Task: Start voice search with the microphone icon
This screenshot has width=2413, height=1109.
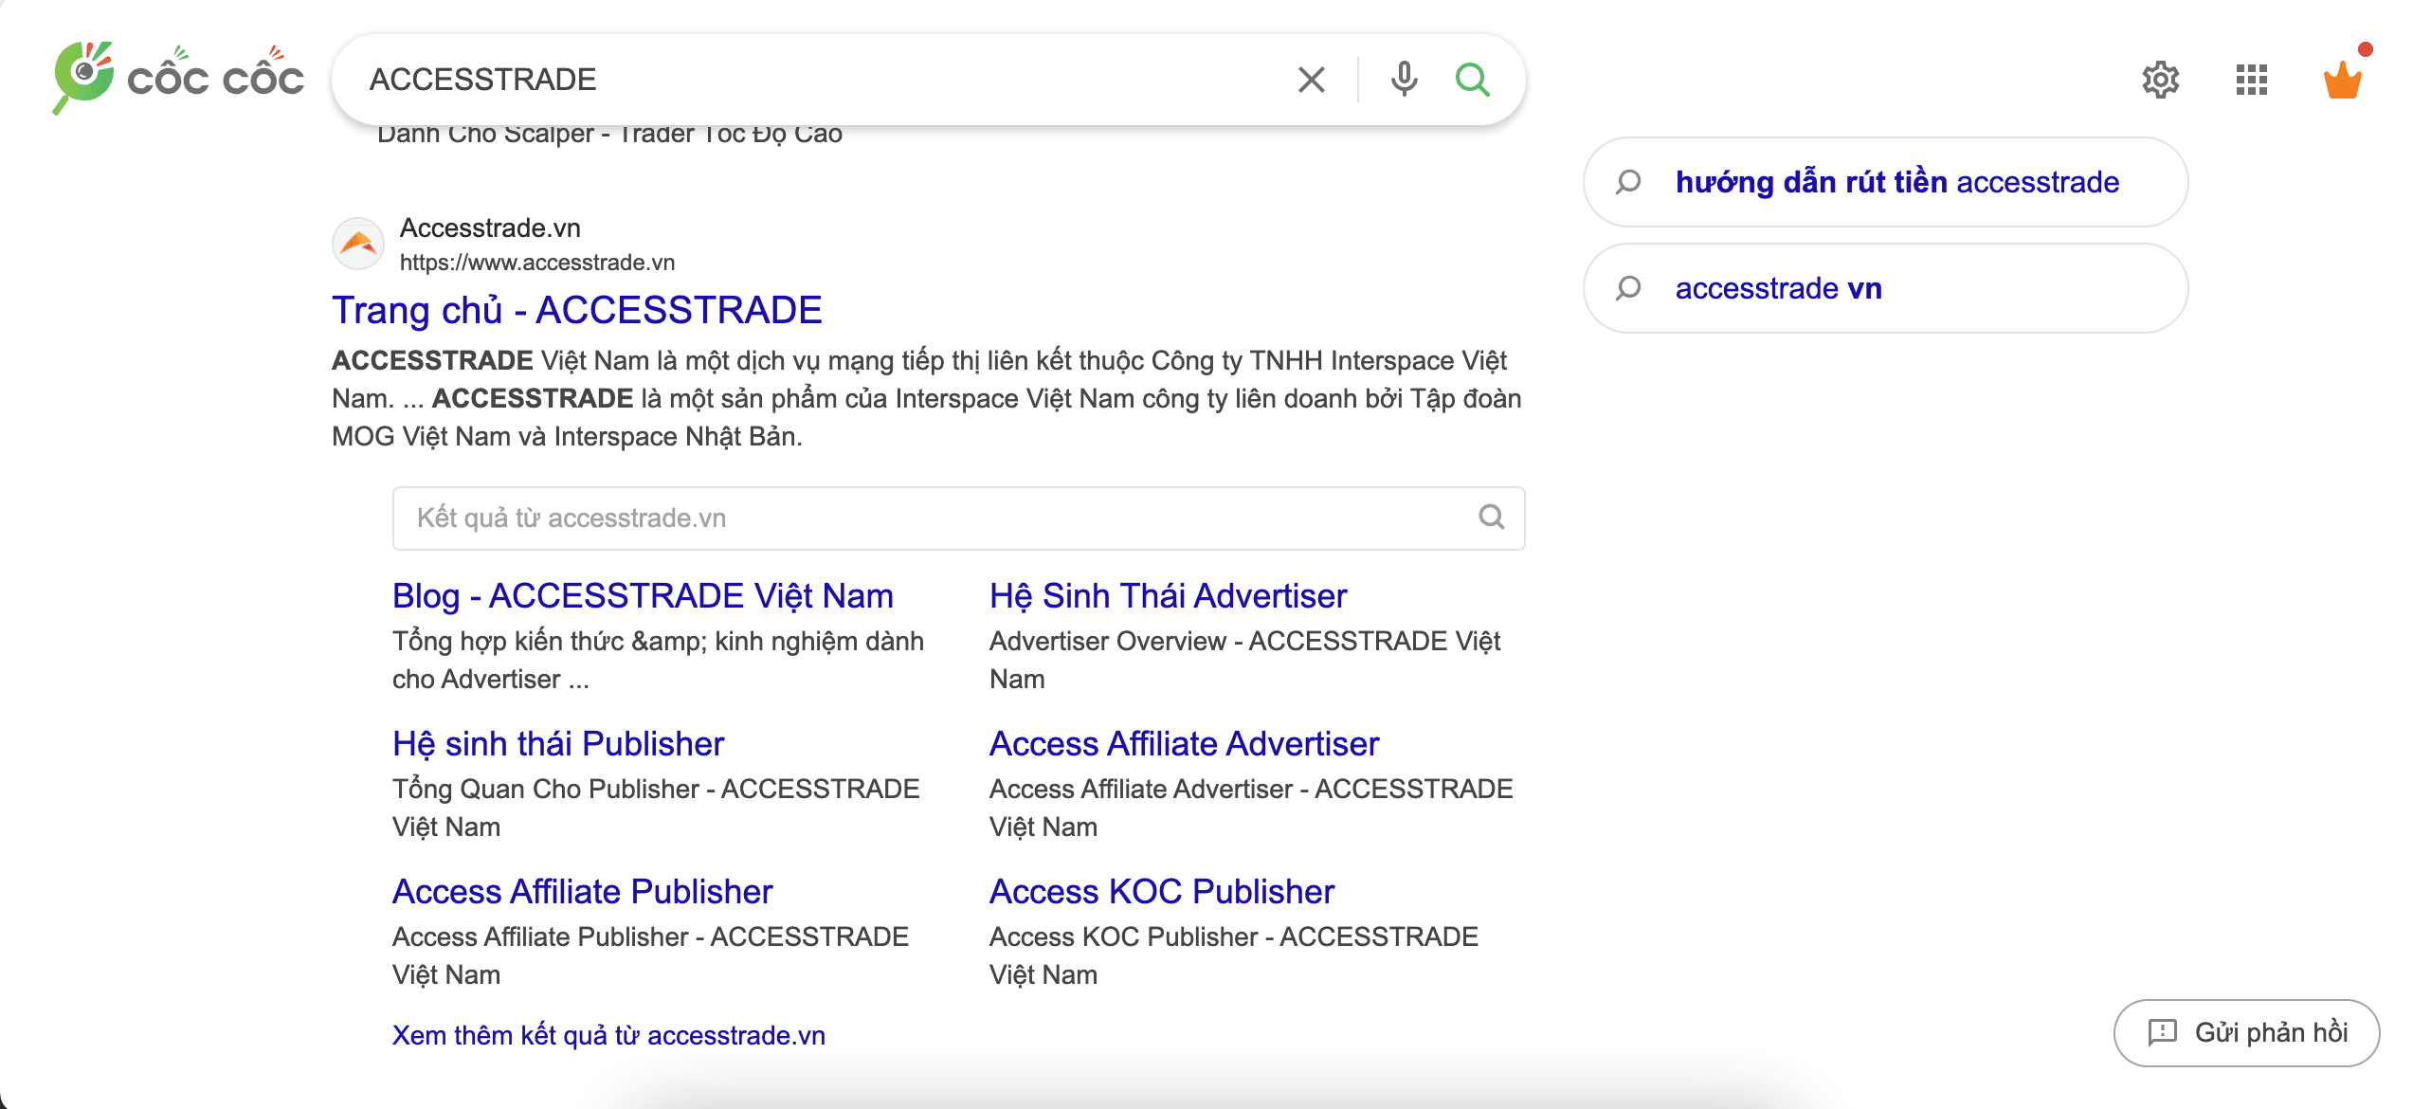Action: [x=1404, y=80]
